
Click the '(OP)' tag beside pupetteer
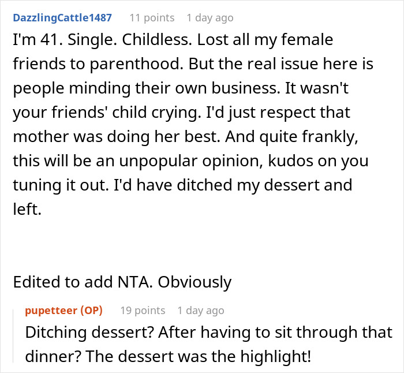pyautogui.click(x=91, y=310)
